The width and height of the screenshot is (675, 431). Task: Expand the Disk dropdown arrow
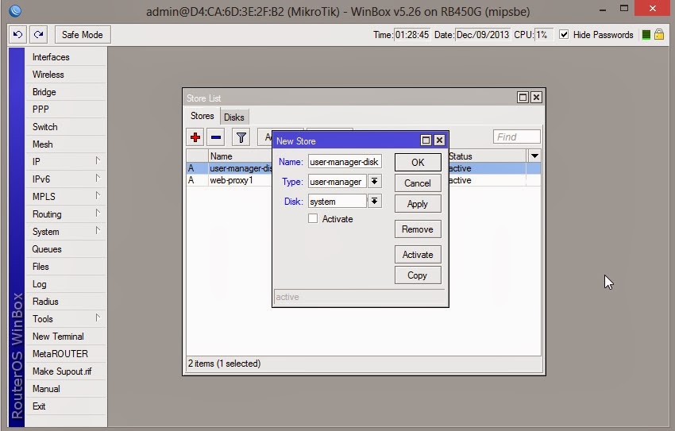pos(375,201)
